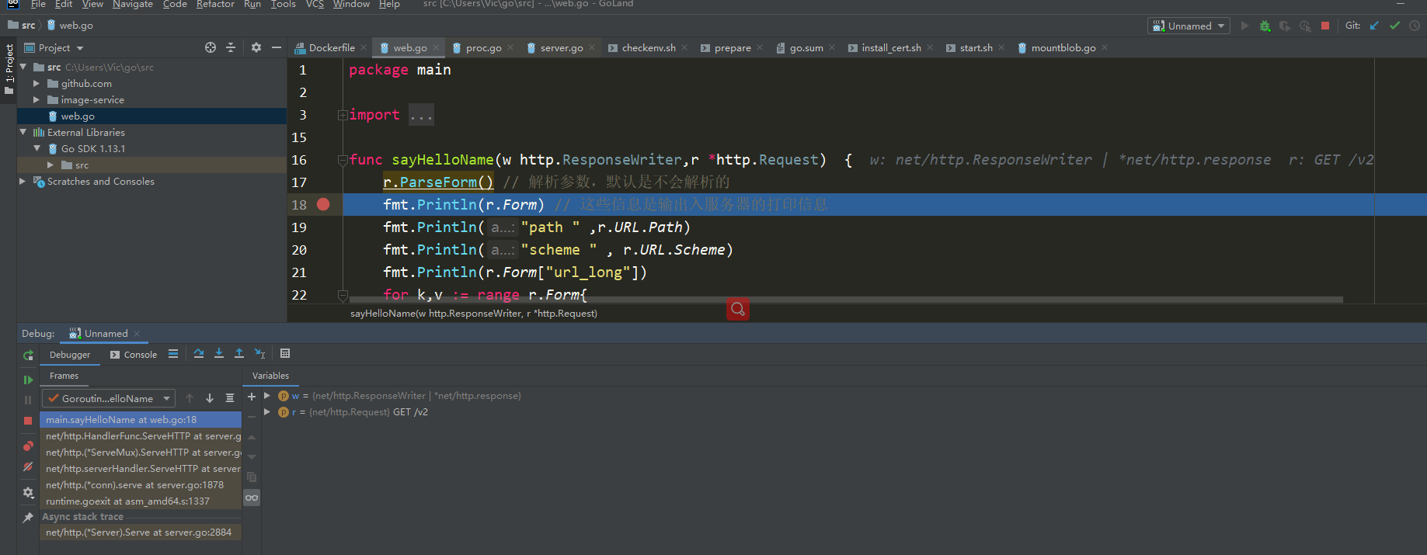
Task: Click the Step Over debugger icon
Action: pyautogui.click(x=199, y=354)
